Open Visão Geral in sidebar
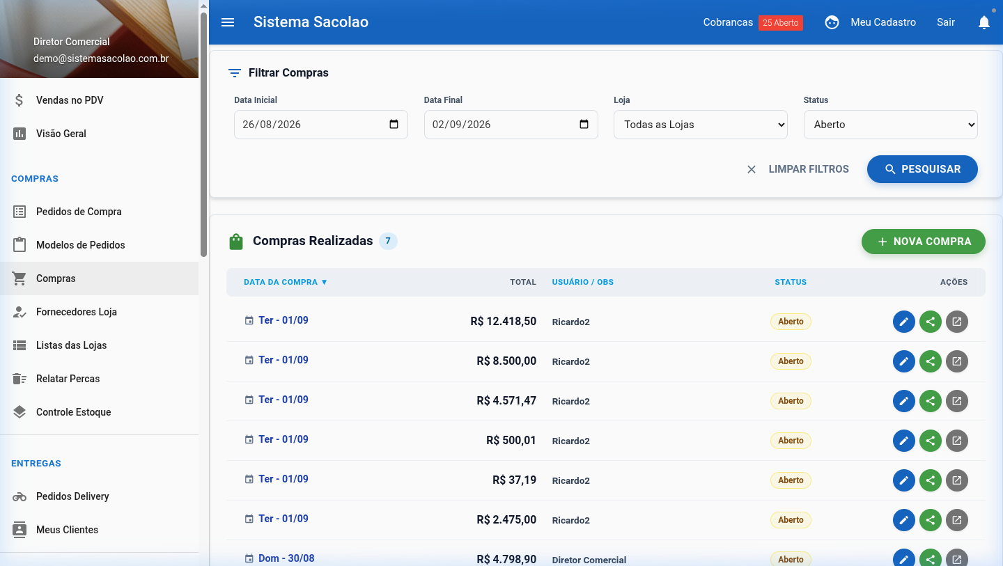The width and height of the screenshot is (1003, 566). (x=99, y=134)
